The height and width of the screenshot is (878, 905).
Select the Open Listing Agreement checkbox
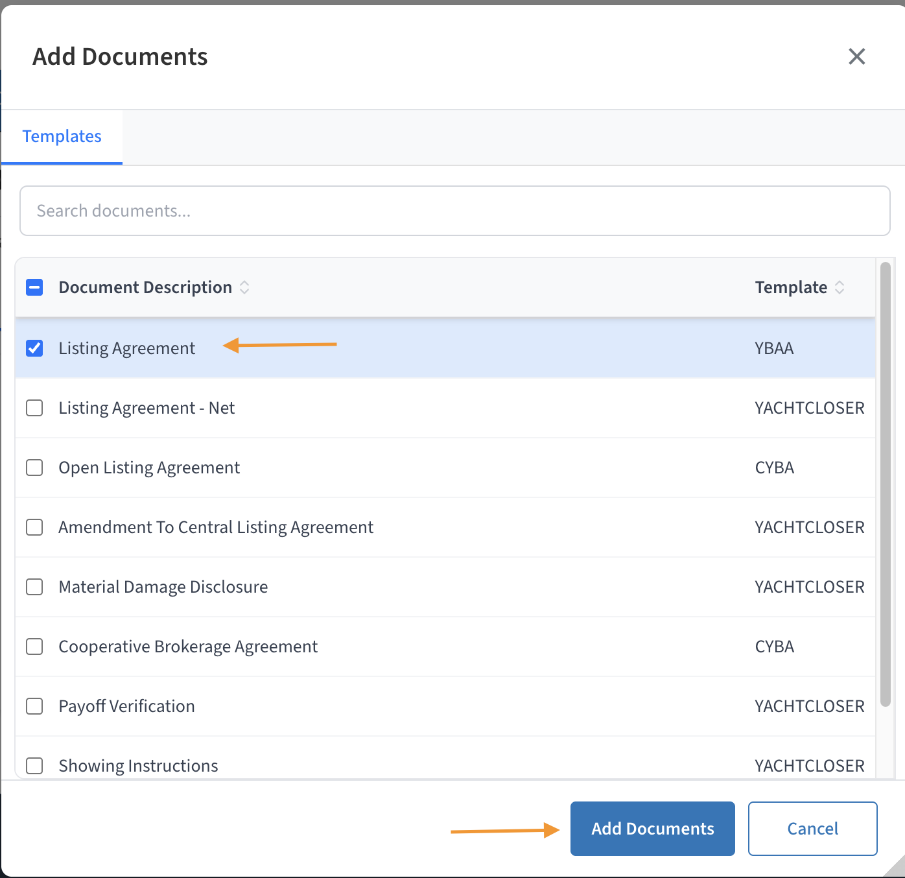34,468
